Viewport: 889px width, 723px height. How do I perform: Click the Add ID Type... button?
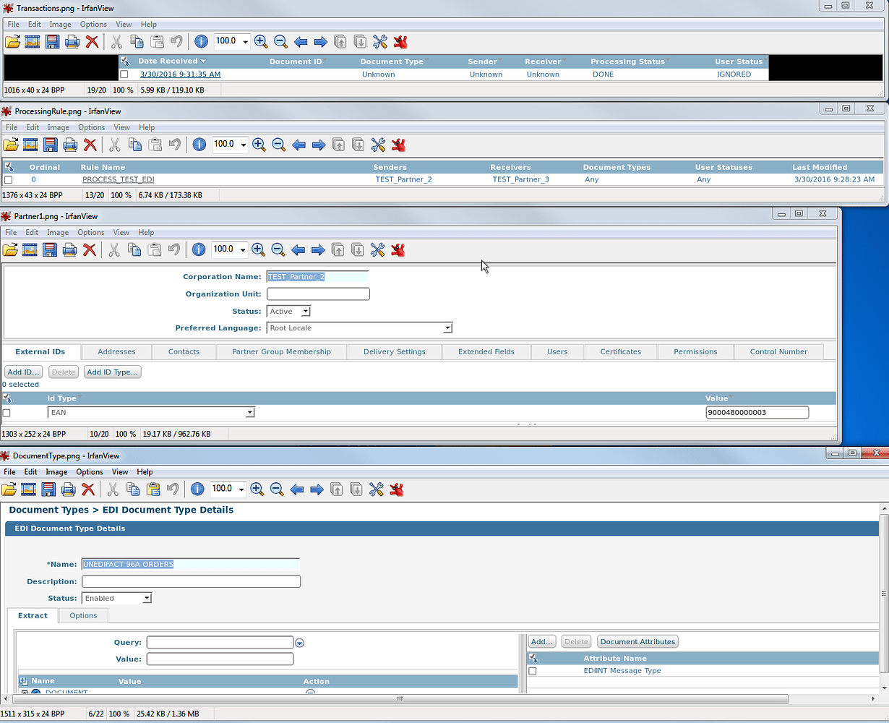(112, 372)
